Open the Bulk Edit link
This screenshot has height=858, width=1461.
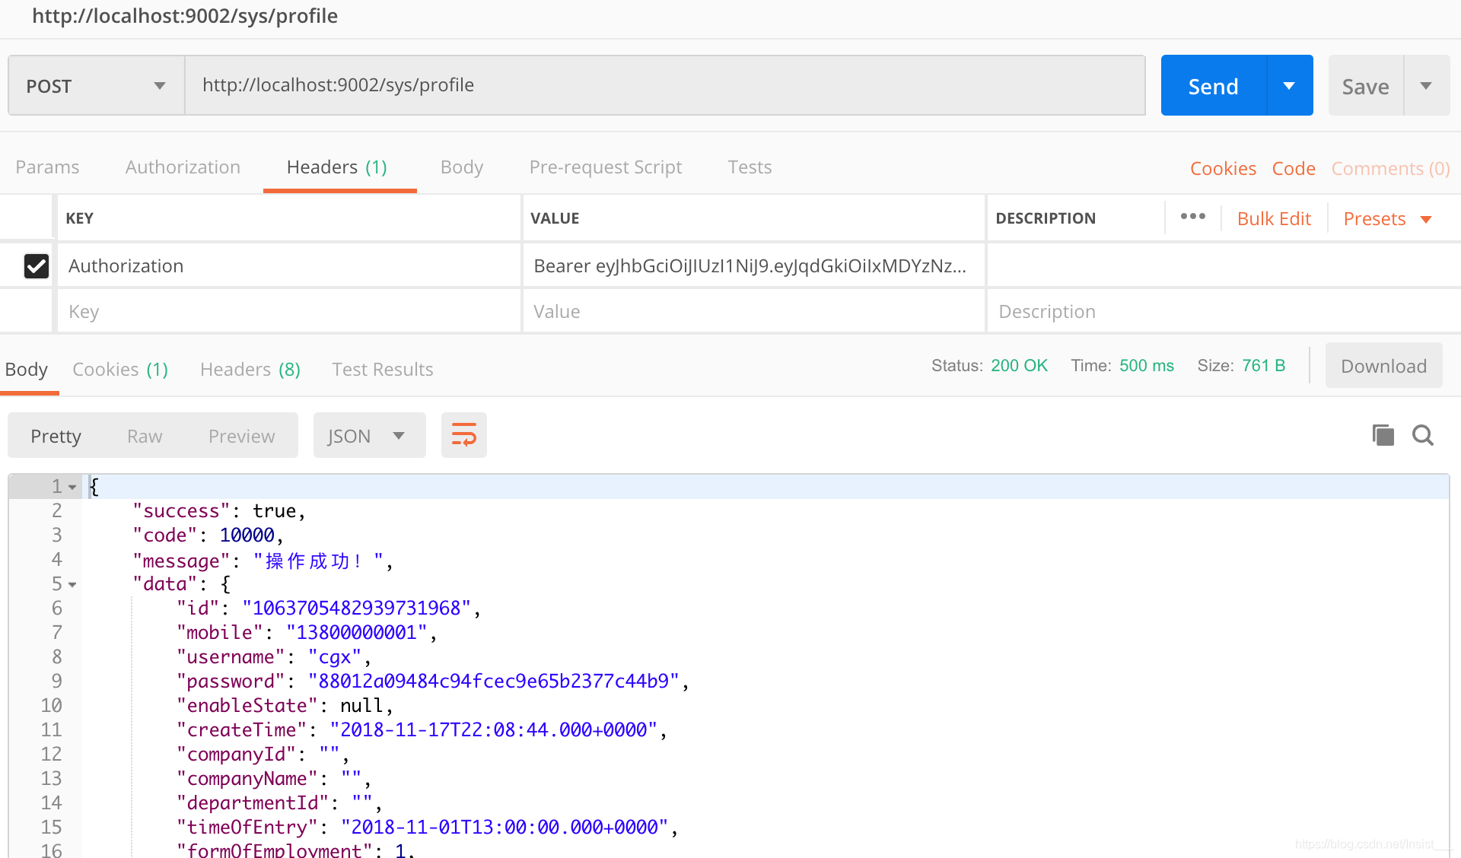pos(1273,219)
